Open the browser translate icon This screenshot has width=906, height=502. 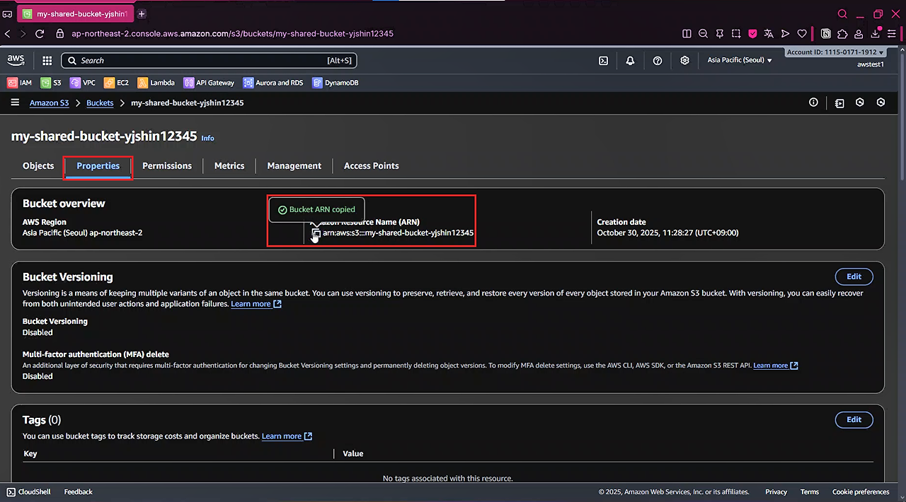pyautogui.click(x=769, y=33)
